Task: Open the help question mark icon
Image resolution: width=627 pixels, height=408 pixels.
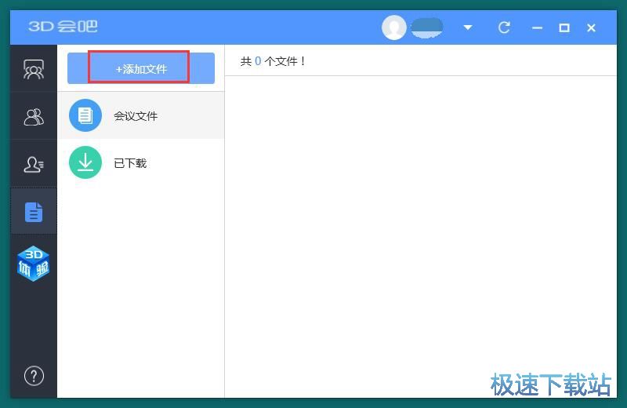Action: pos(34,376)
